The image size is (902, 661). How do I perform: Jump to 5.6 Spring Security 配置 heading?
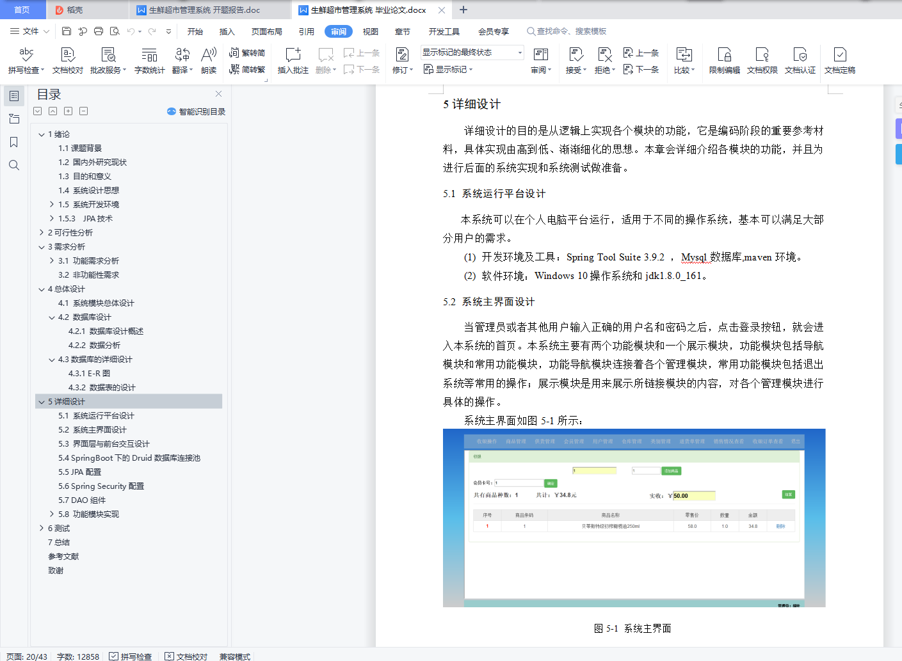(x=101, y=486)
